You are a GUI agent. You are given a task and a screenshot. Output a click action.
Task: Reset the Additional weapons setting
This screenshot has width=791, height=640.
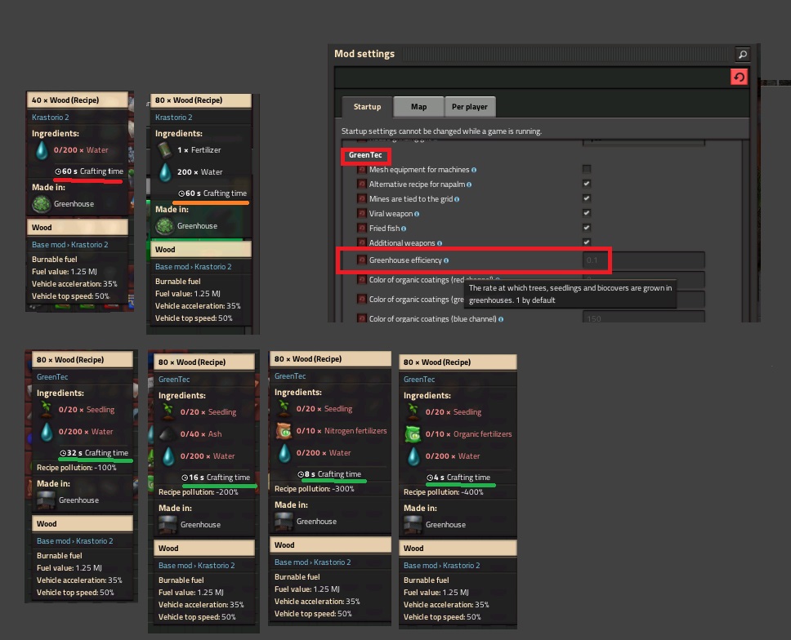362,243
